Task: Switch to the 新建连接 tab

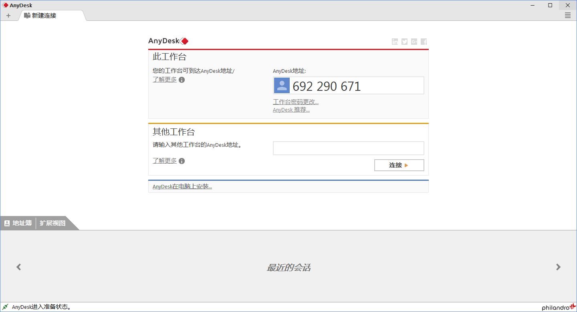Action: point(51,16)
